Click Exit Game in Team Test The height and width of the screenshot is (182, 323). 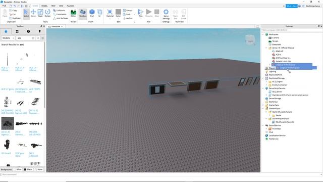(x=183, y=14)
